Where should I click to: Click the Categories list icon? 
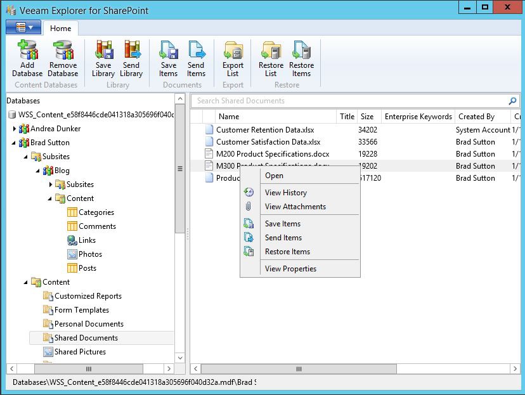point(72,212)
